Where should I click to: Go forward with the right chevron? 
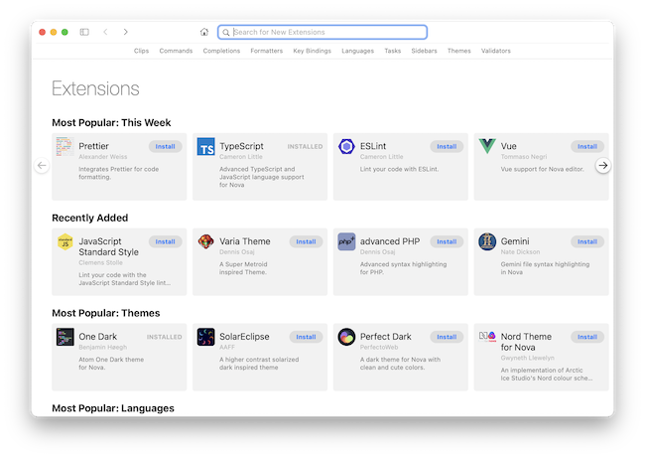click(126, 32)
